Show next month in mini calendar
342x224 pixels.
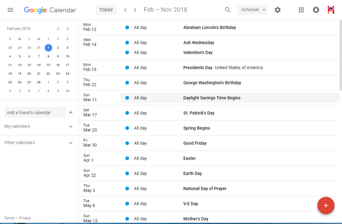[x=67, y=29]
